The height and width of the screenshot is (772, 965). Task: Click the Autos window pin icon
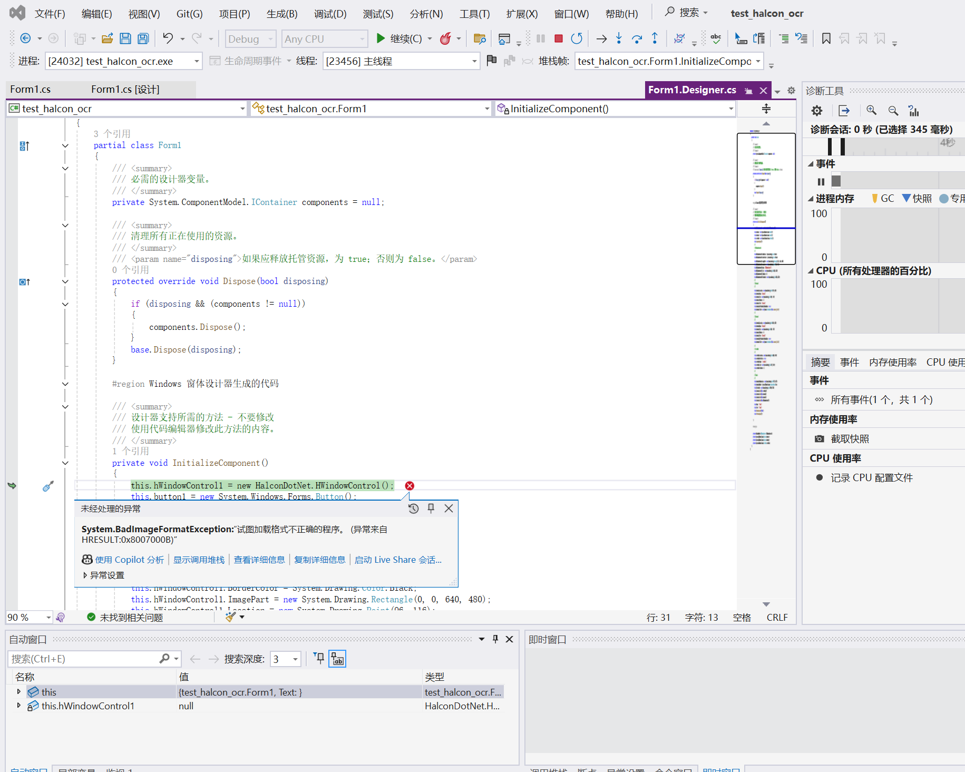coord(495,639)
